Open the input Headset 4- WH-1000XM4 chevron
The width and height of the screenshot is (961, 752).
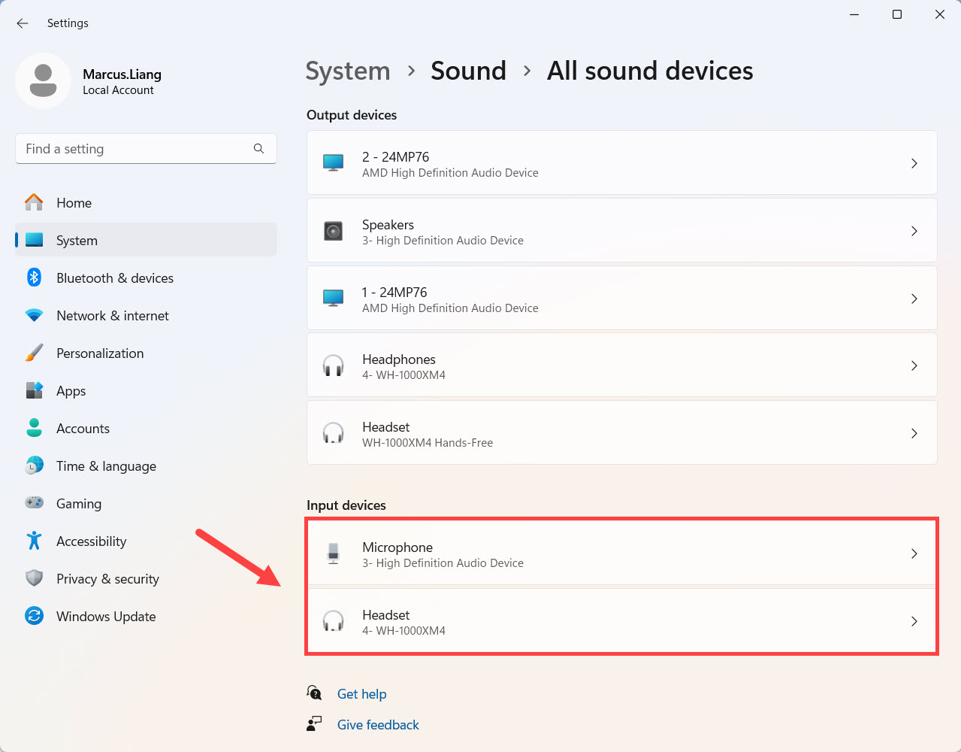click(914, 621)
